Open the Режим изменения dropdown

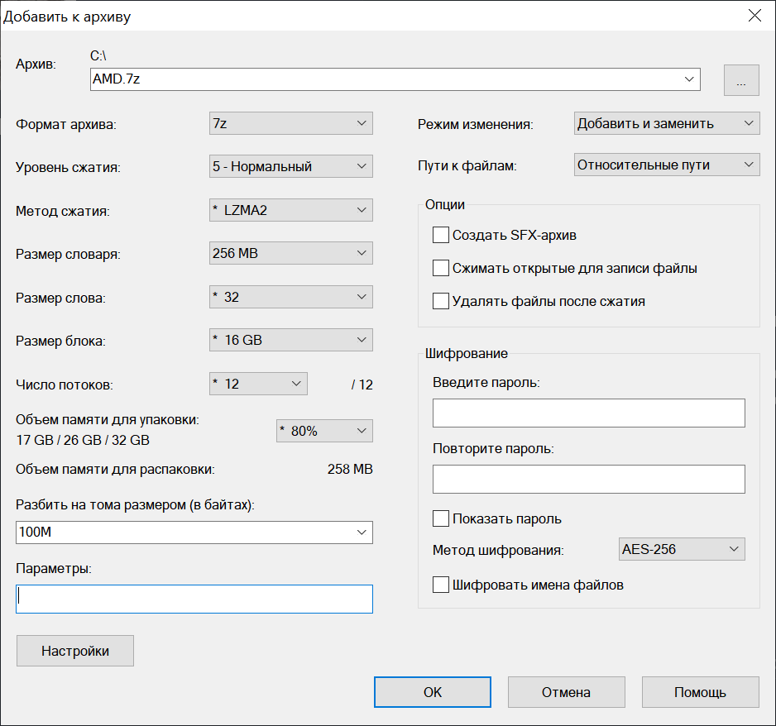click(x=666, y=123)
